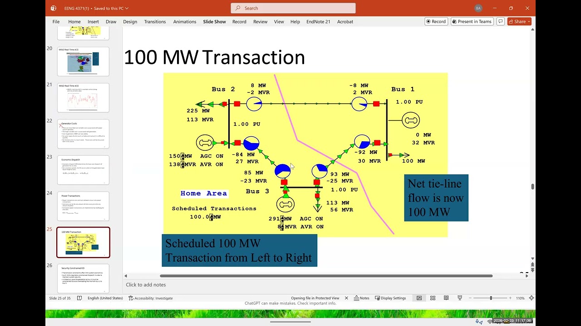Screen dimensions: 581x326
Task: Switch to the Animations tab
Action: pyautogui.click(x=184, y=22)
